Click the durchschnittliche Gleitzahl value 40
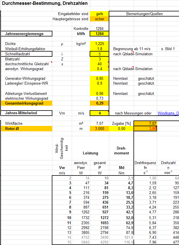 99,64
